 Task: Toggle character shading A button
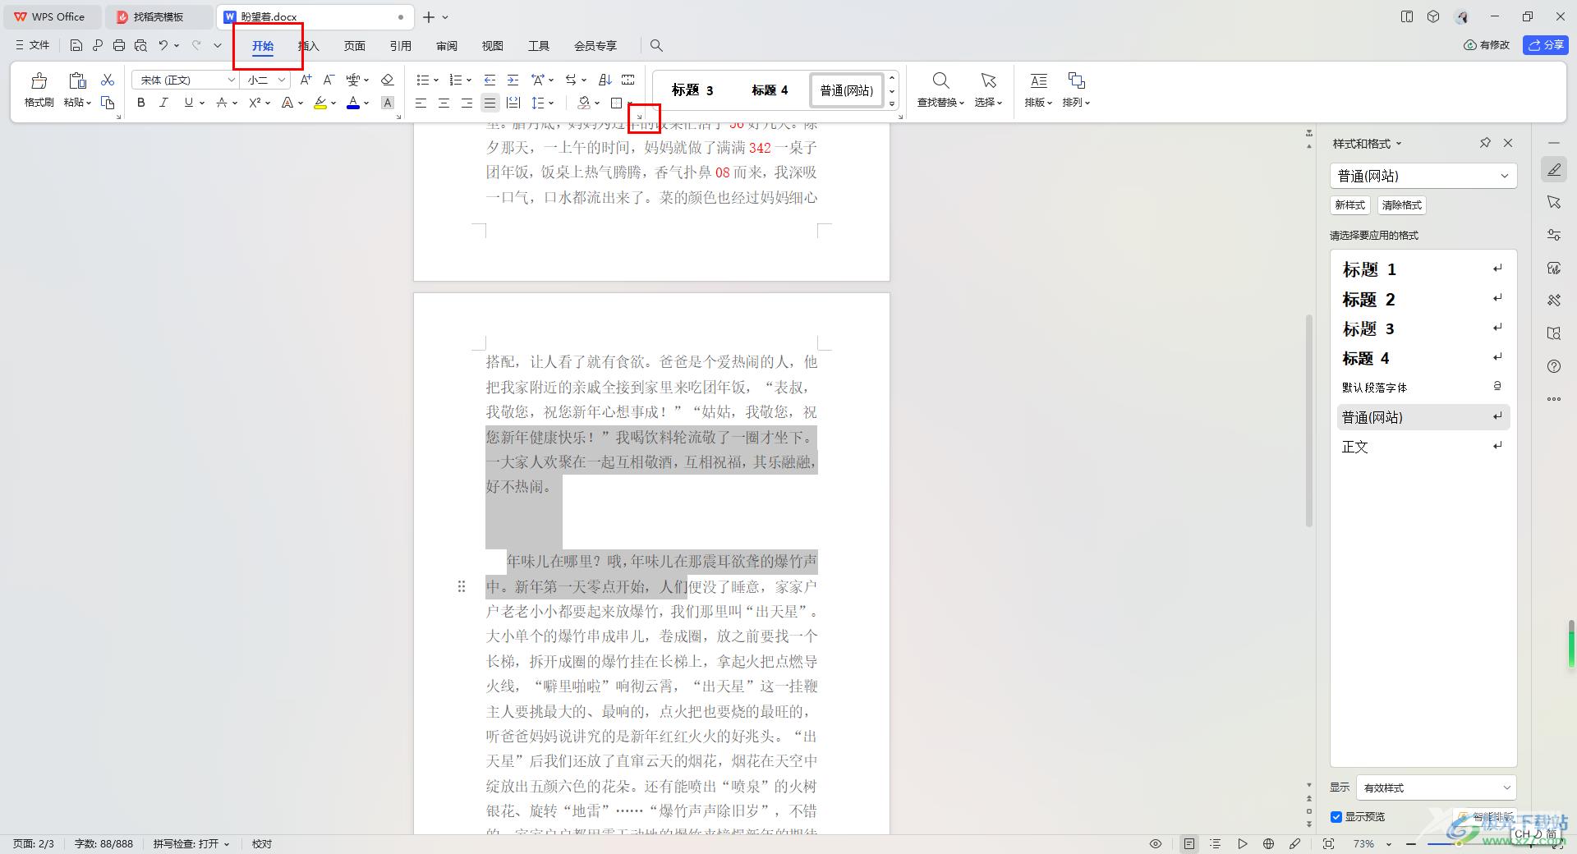pos(388,103)
